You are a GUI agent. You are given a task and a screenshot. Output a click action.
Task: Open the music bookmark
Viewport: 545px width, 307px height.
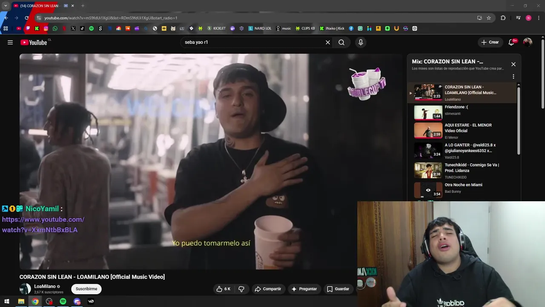[x=284, y=29]
